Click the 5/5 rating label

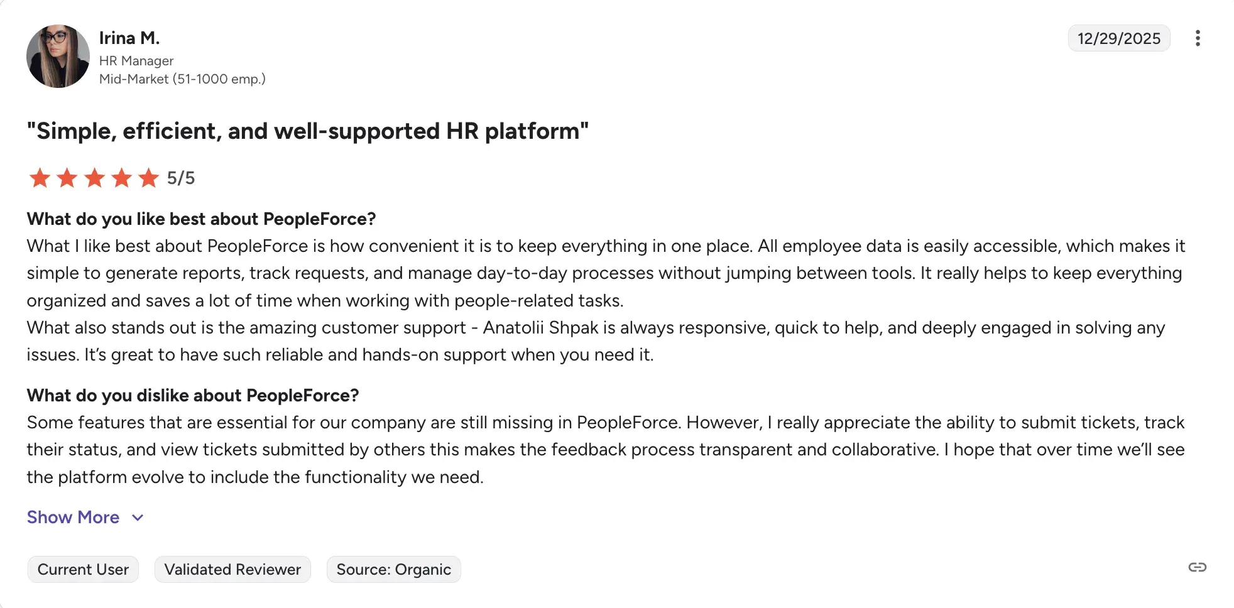point(180,178)
